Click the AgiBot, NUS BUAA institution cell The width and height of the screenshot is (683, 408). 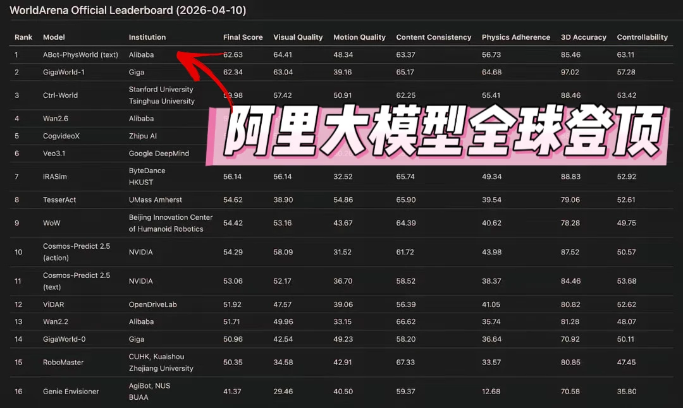point(149,392)
